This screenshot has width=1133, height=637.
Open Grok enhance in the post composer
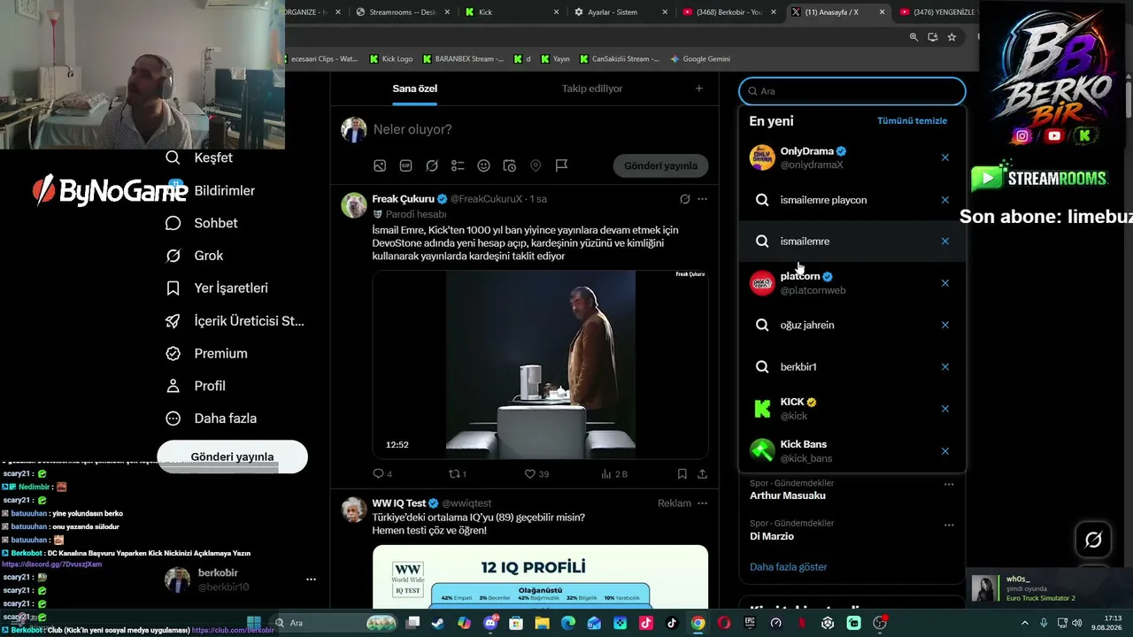pyautogui.click(x=432, y=165)
